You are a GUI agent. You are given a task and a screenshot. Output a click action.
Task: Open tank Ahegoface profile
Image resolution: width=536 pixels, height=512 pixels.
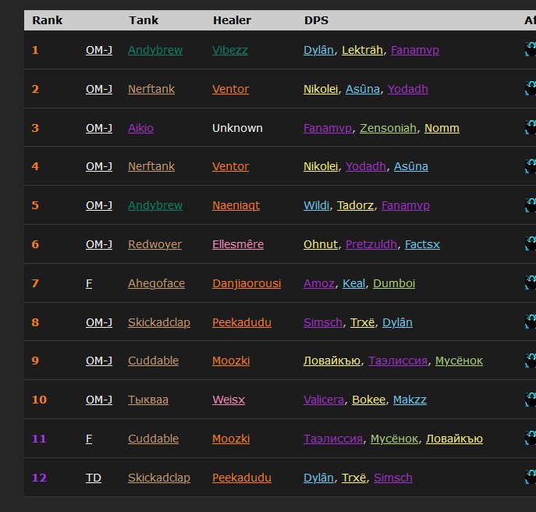click(x=157, y=283)
